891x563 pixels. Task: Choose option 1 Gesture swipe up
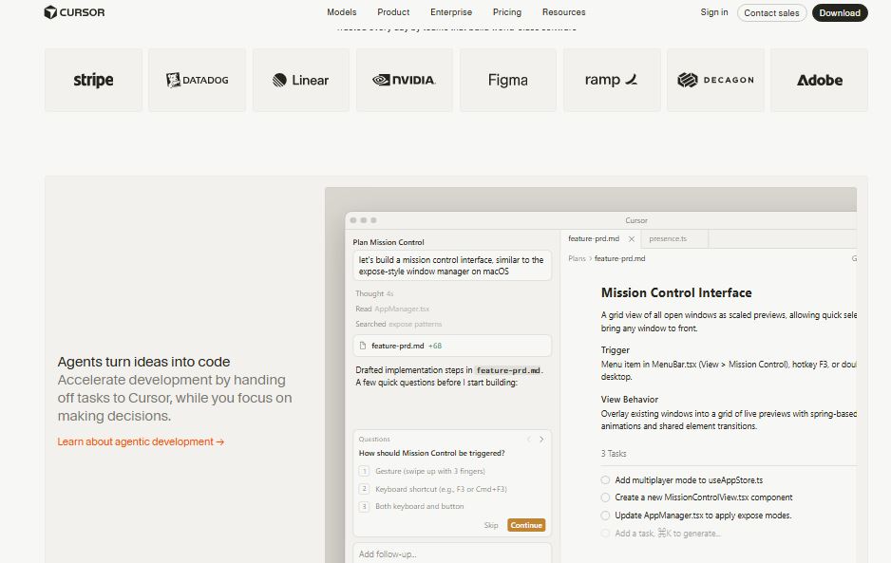point(422,471)
